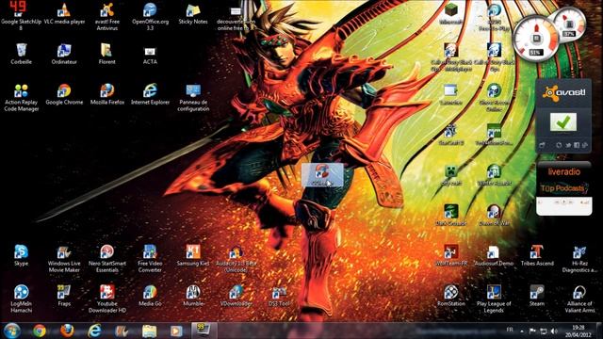This screenshot has width=603, height=339.
Task: Select the Windows Live Movie Maker shortcut
Action: (64, 259)
